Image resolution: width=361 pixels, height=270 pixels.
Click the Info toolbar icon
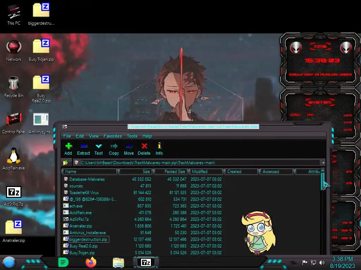(x=159, y=149)
